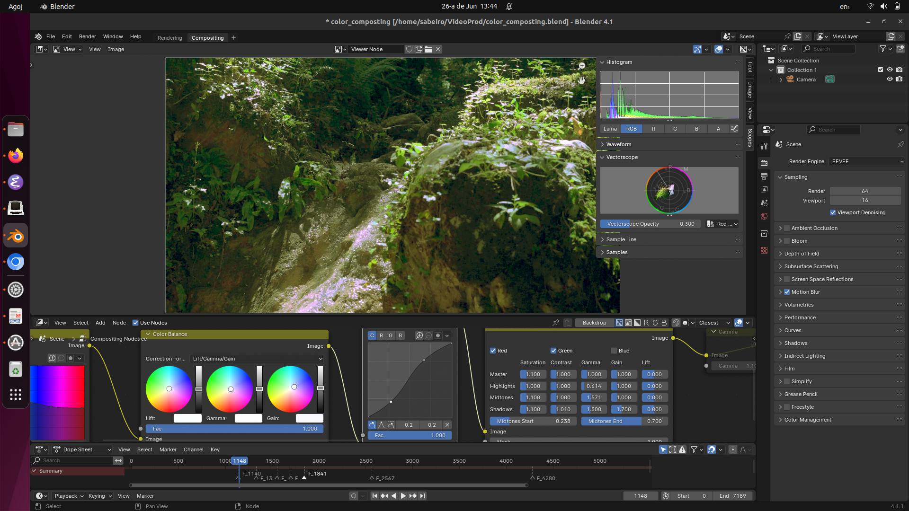This screenshot has width=909, height=511.
Task: Show applications grid in the dock
Action: coord(16,395)
